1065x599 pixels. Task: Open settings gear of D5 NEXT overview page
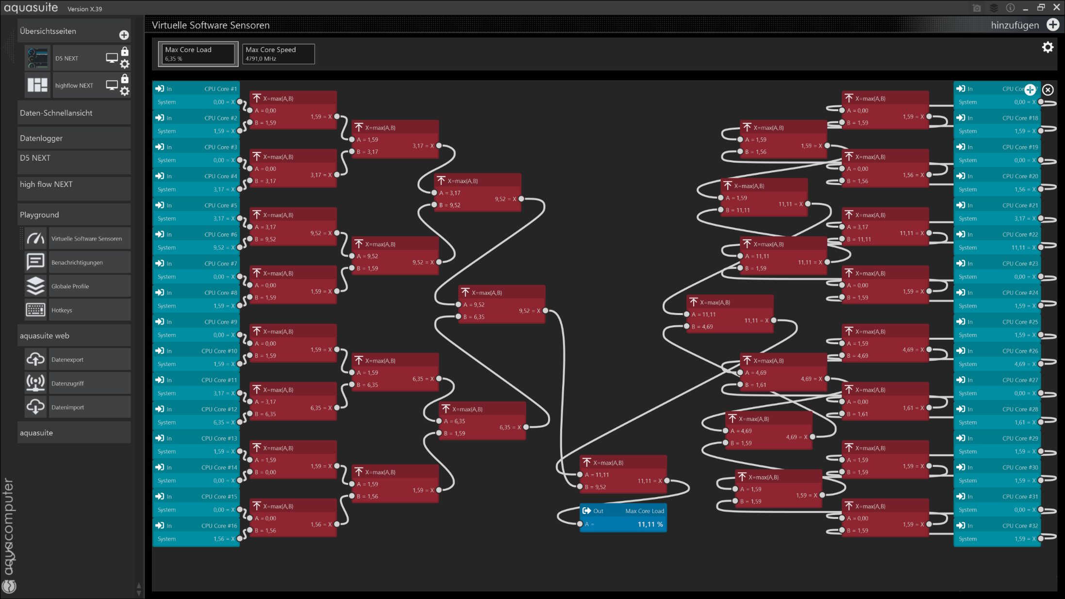click(125, 64)
